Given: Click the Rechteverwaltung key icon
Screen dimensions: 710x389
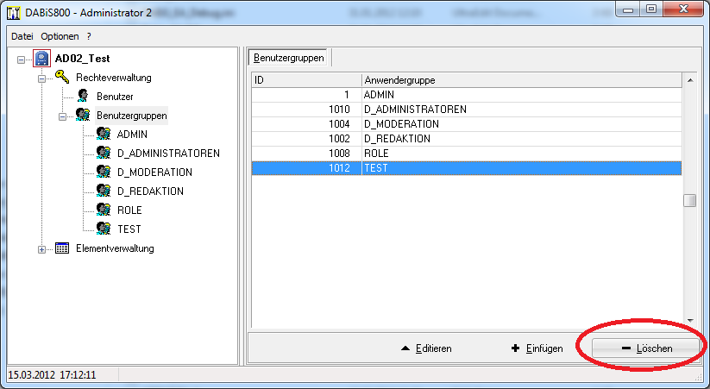Looking at the screenshot, I should click(x=62, y=78).
